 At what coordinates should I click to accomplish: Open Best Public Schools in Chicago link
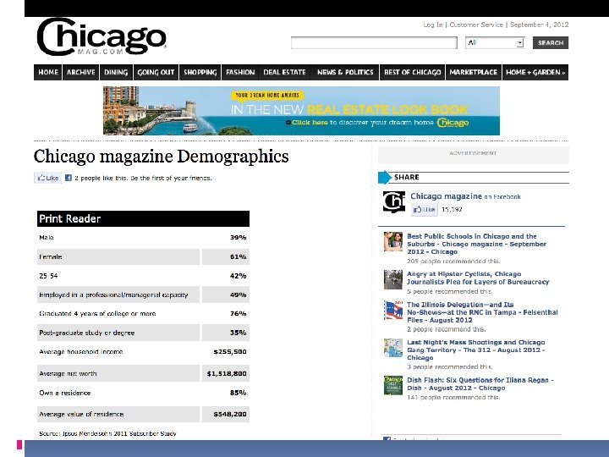pos(476,244)
